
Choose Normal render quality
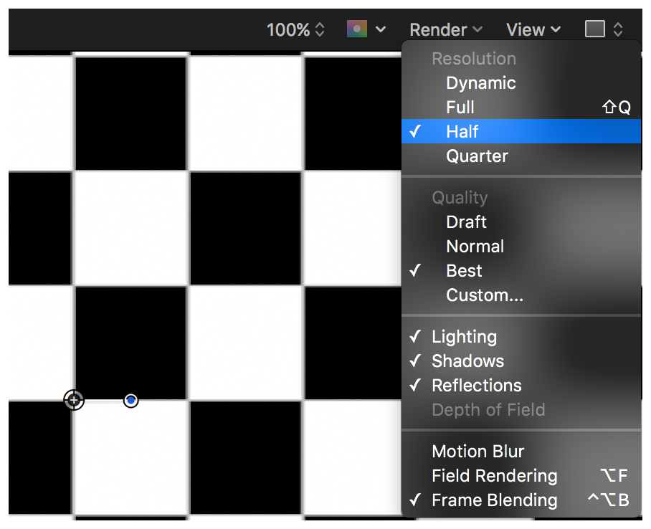[475, 247]
